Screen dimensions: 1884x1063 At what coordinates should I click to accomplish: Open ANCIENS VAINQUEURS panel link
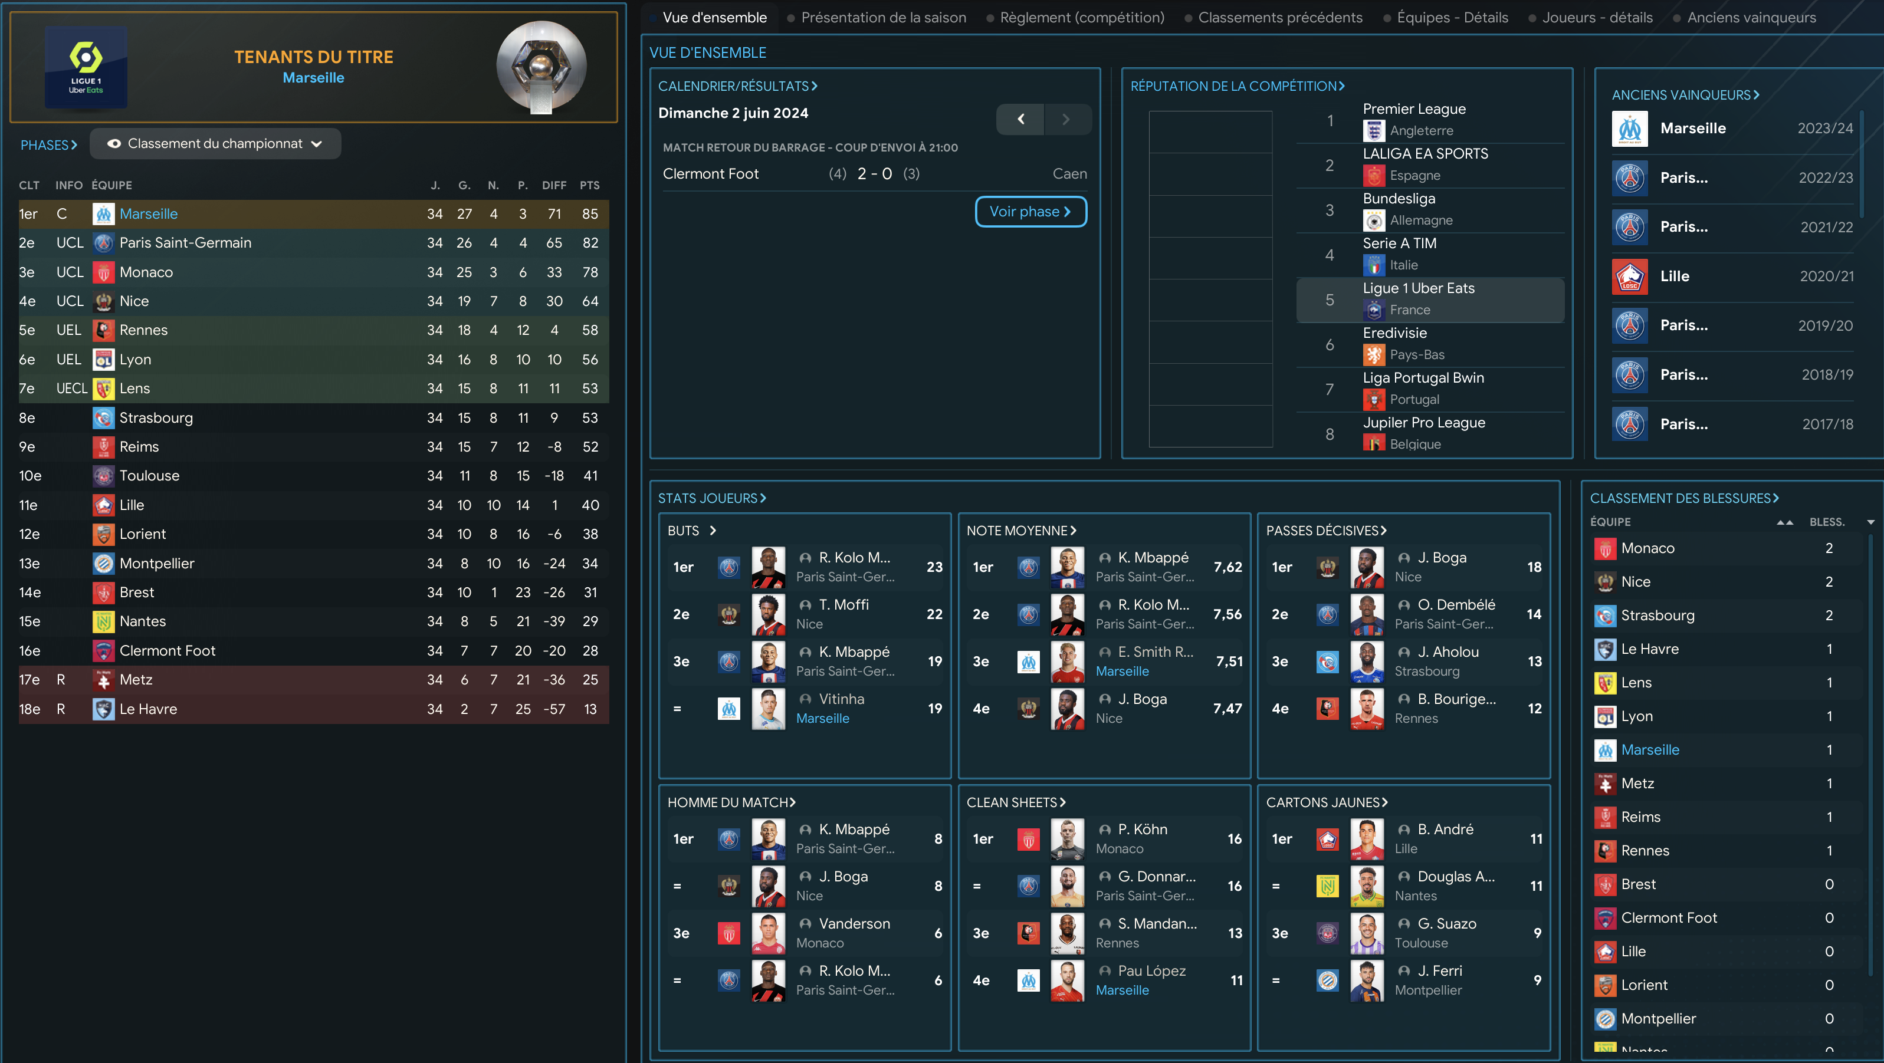point(1685,95)
